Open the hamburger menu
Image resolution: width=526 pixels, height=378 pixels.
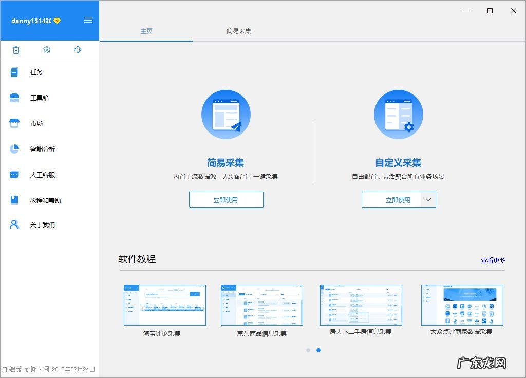click(88, 21)
